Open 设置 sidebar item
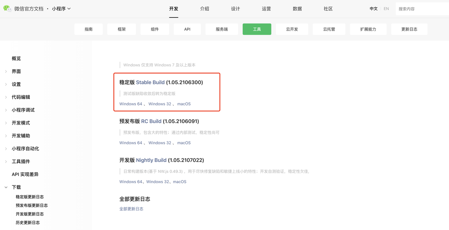449x230 pixels. point(16,84)
